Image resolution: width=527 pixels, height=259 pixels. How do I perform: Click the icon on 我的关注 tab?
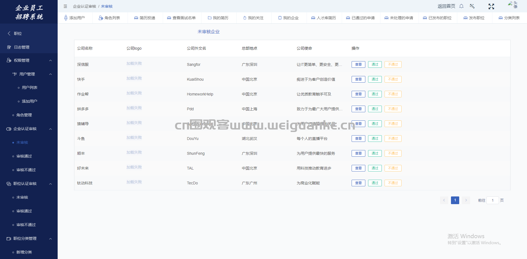click(245, 18)
